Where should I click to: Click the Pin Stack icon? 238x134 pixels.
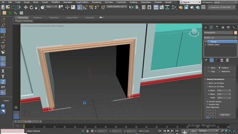click(206, 60)
